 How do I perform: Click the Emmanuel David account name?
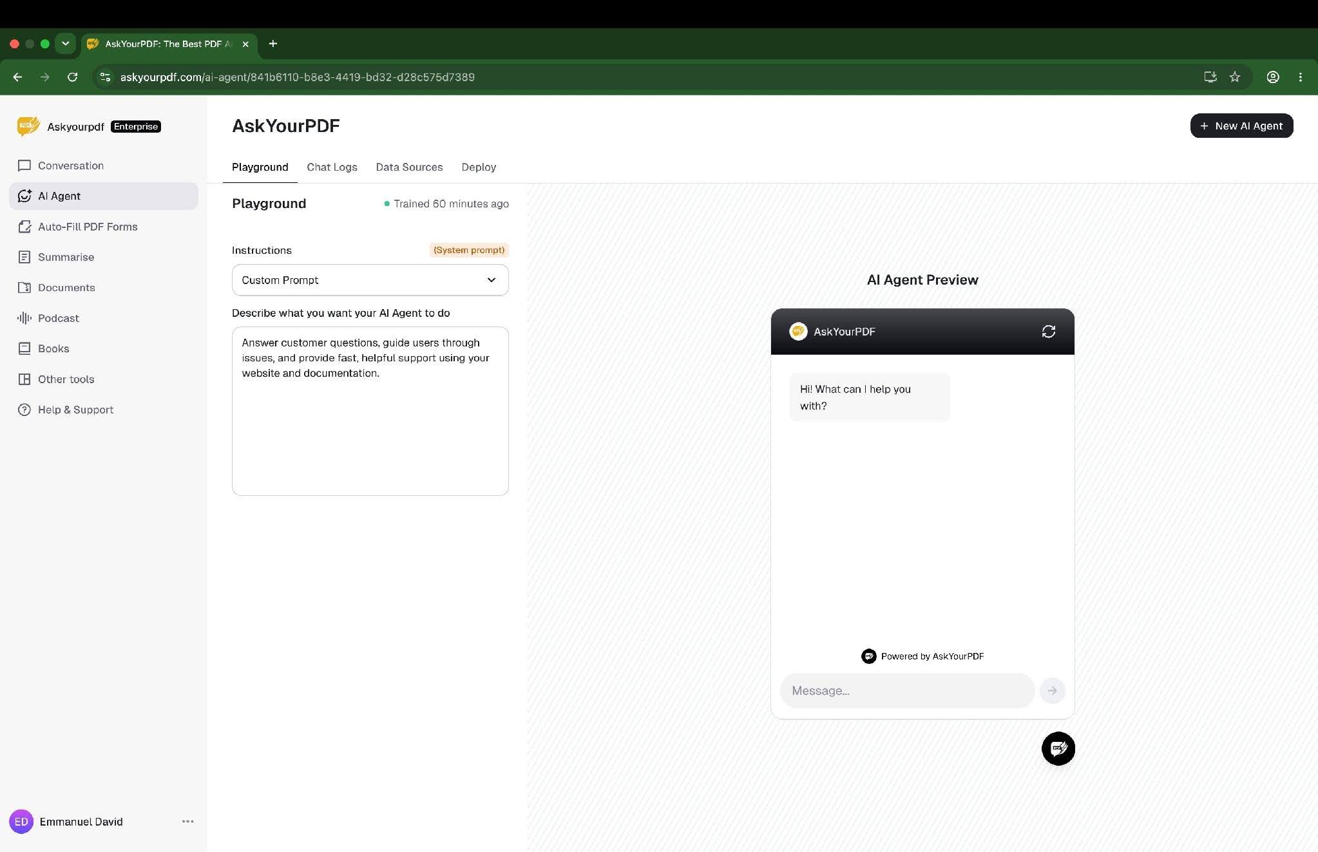coord(81,822)
